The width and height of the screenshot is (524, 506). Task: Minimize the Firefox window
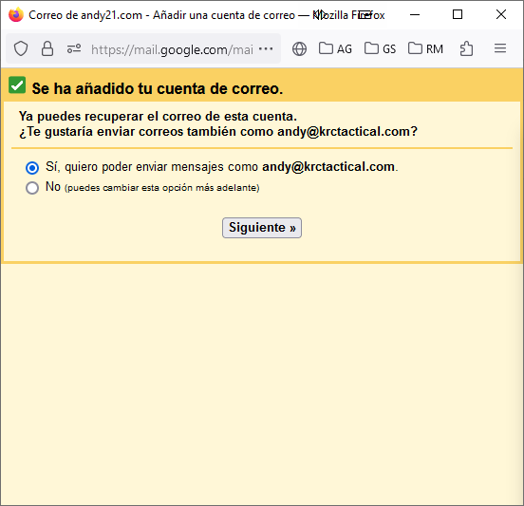click(415, 14)
